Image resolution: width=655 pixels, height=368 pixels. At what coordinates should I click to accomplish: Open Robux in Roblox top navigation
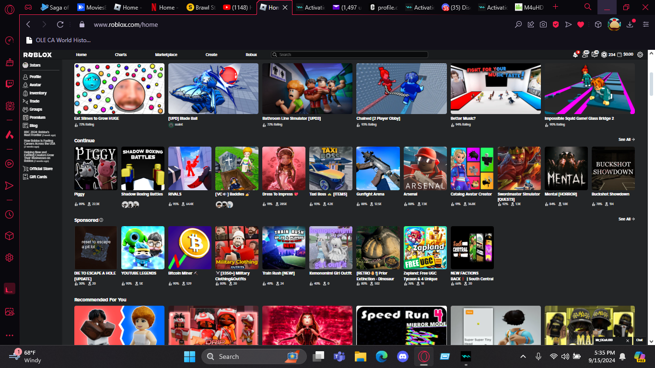251,55
